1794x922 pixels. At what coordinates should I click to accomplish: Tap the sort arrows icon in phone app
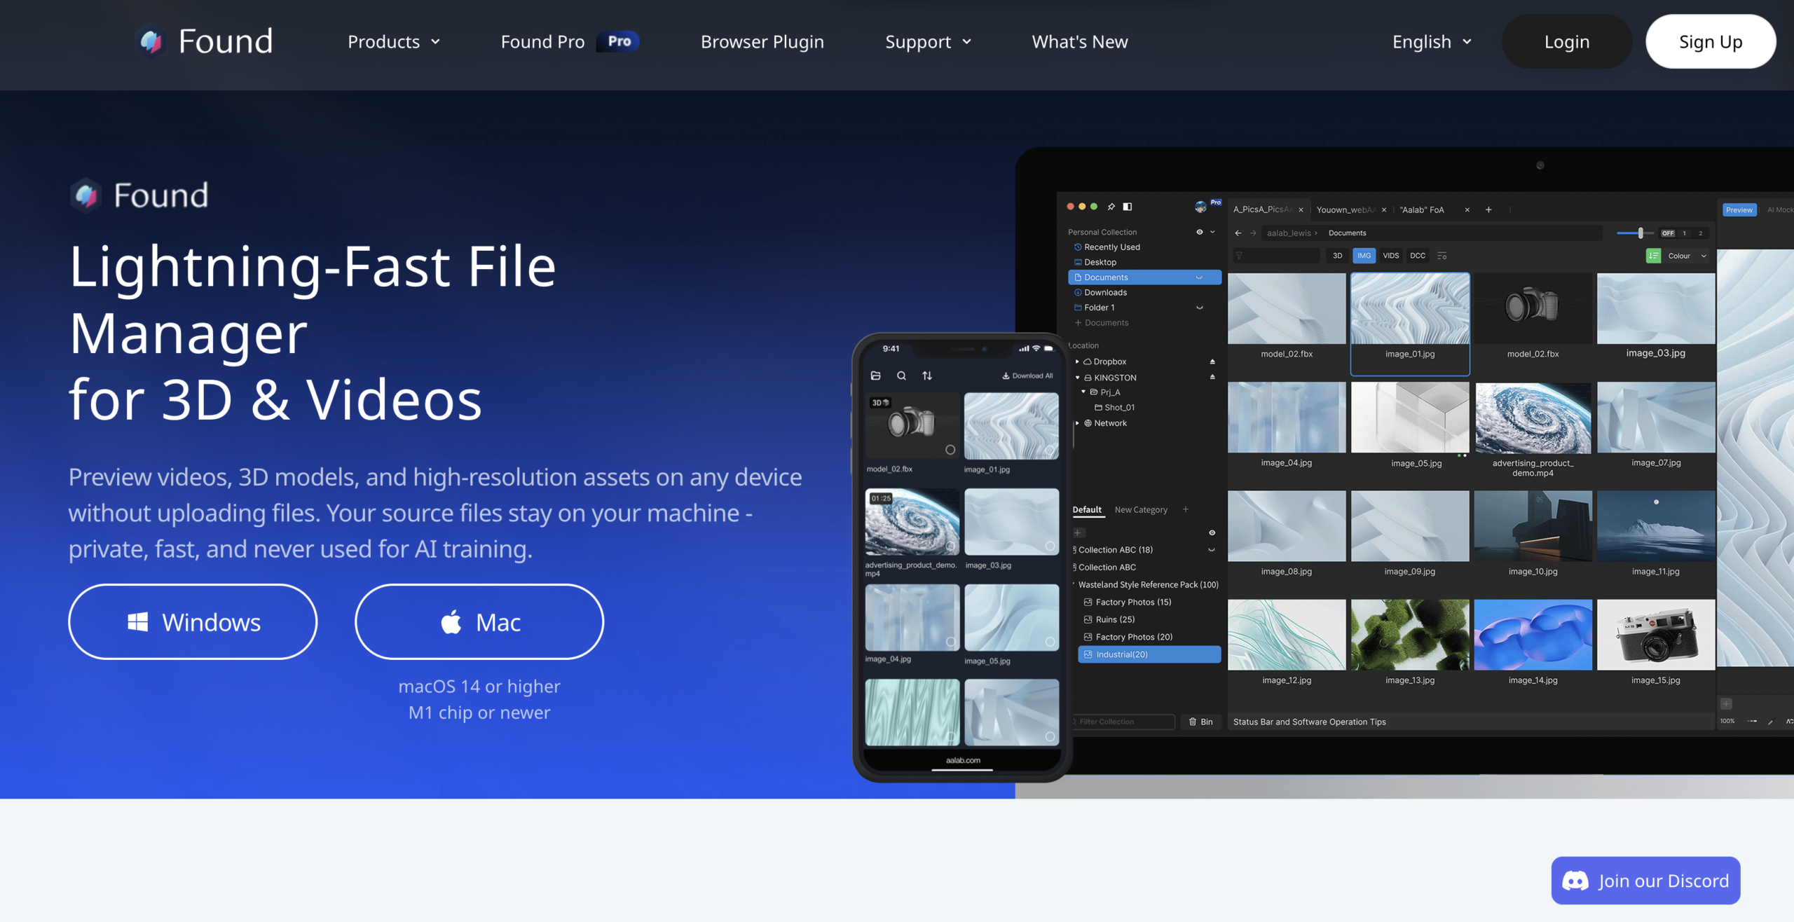point(927,376)
